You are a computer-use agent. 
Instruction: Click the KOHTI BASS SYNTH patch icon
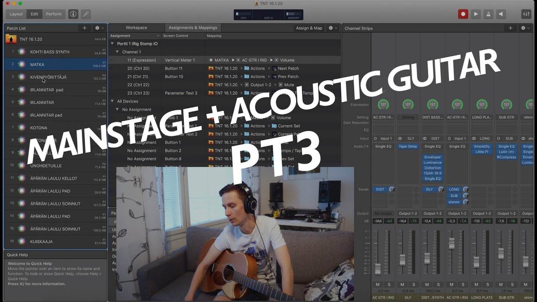coord(22,52)
